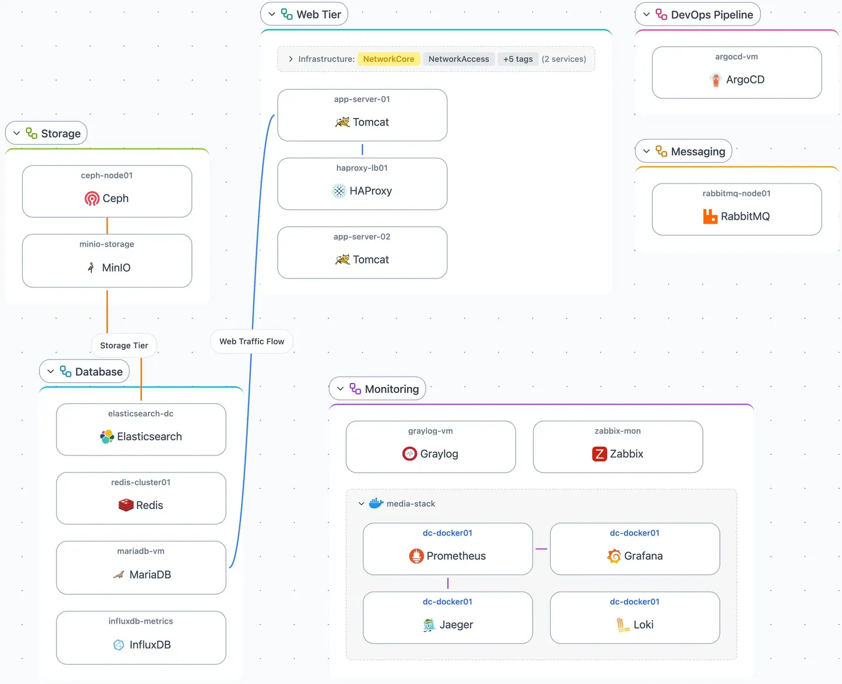Click the Jaeger logo icon
This screenshot has width=842, height=684.
(429, 625)
